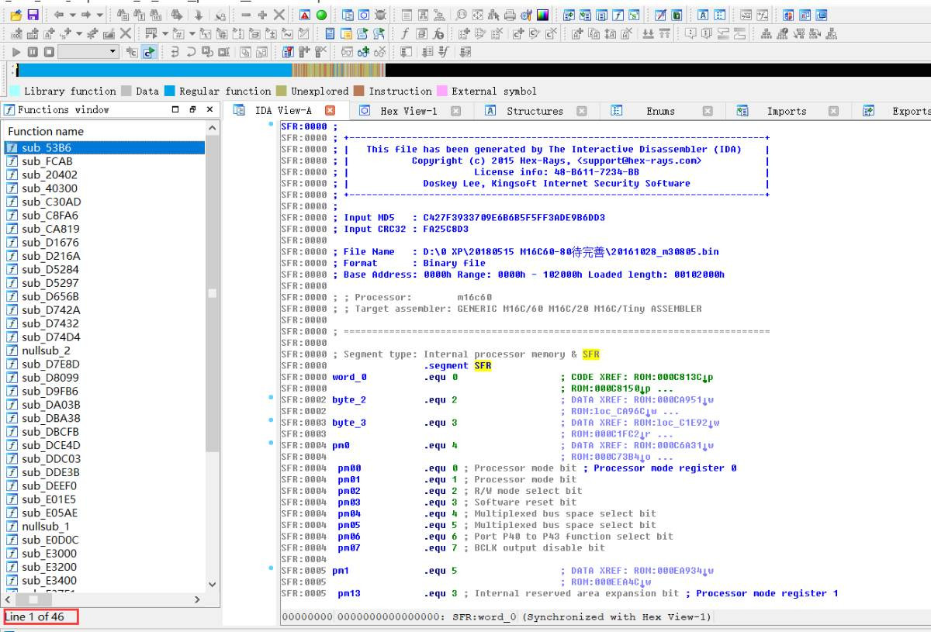Click the Save database floppy icon
Viewport: 931px width, 632px height.
click(33, 15)
